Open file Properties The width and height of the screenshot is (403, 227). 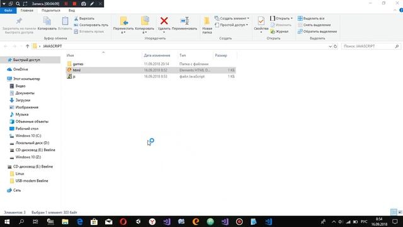tap(261, 25)
